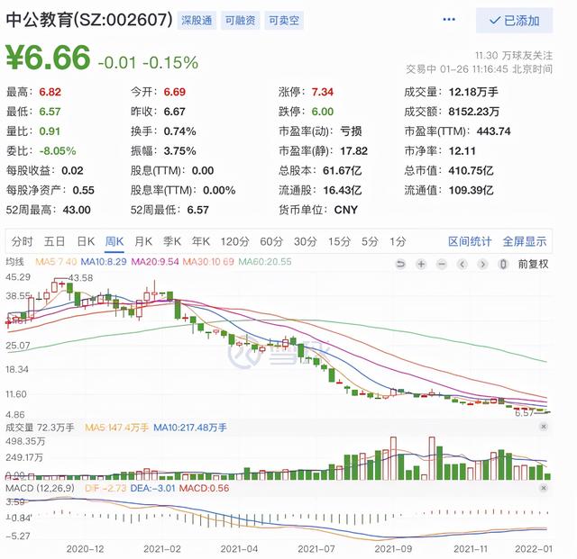577x559 pixels.
Task: Select the 30分 interval tab
Action: [x=306, y=241]
